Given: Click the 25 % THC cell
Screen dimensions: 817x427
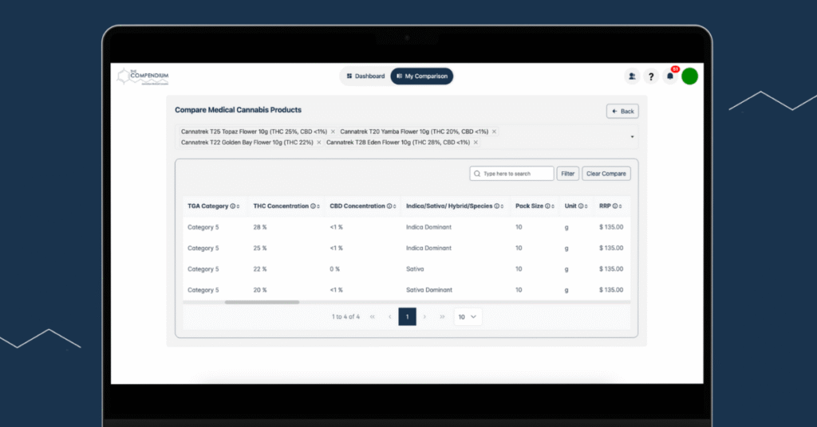Looking at the screenshot, I should [x=260, y=248].
